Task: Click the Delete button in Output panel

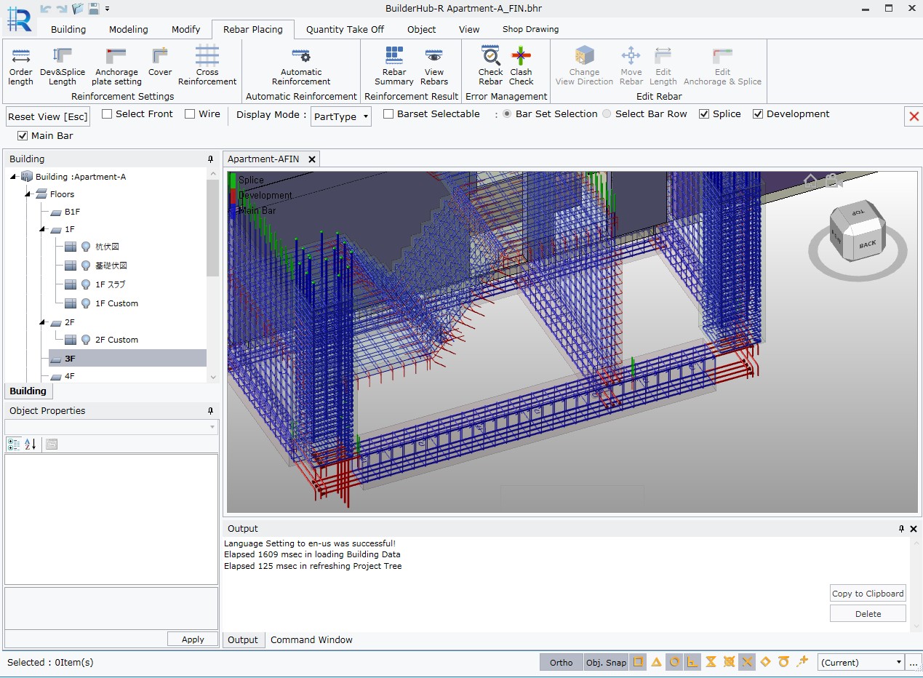Action: (868, 613)
